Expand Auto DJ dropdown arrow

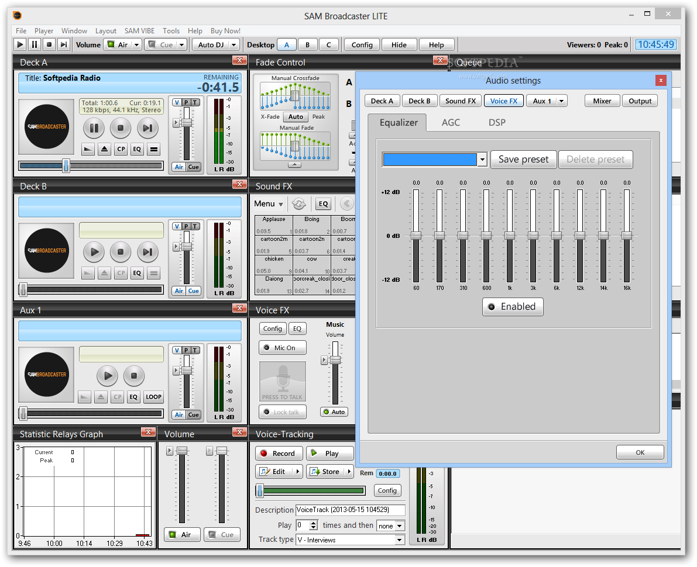234,45
